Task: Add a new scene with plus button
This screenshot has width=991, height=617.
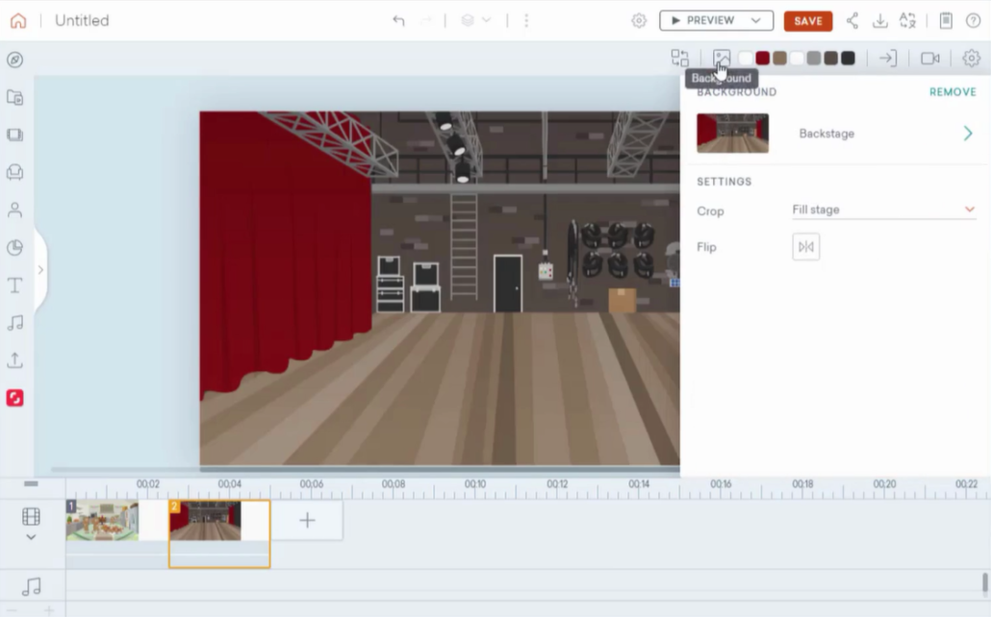Action: [x=307, y=521]
